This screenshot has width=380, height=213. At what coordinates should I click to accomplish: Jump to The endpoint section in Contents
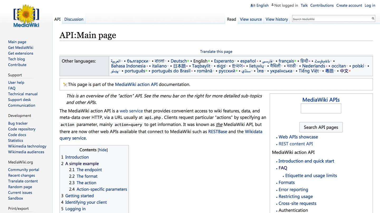coord(89,170)
